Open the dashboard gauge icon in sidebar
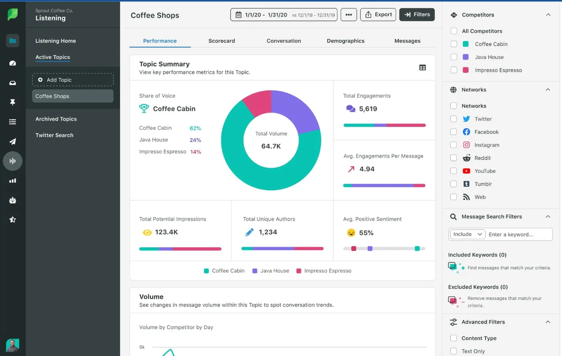 point(12,63)
